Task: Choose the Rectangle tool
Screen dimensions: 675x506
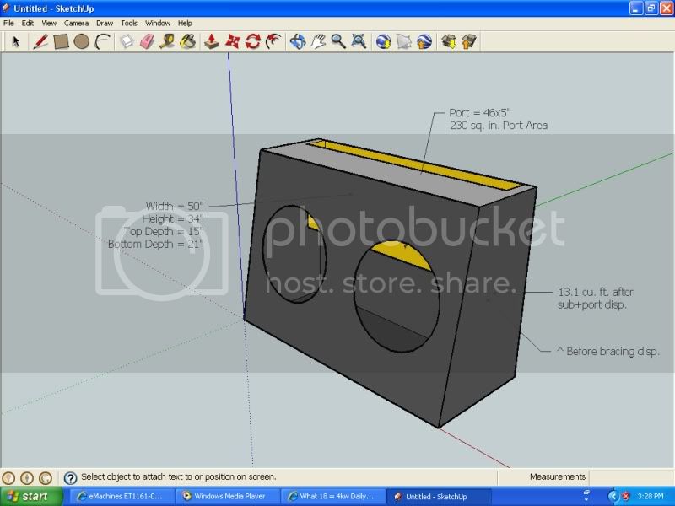Action: (x=61, y=41)
